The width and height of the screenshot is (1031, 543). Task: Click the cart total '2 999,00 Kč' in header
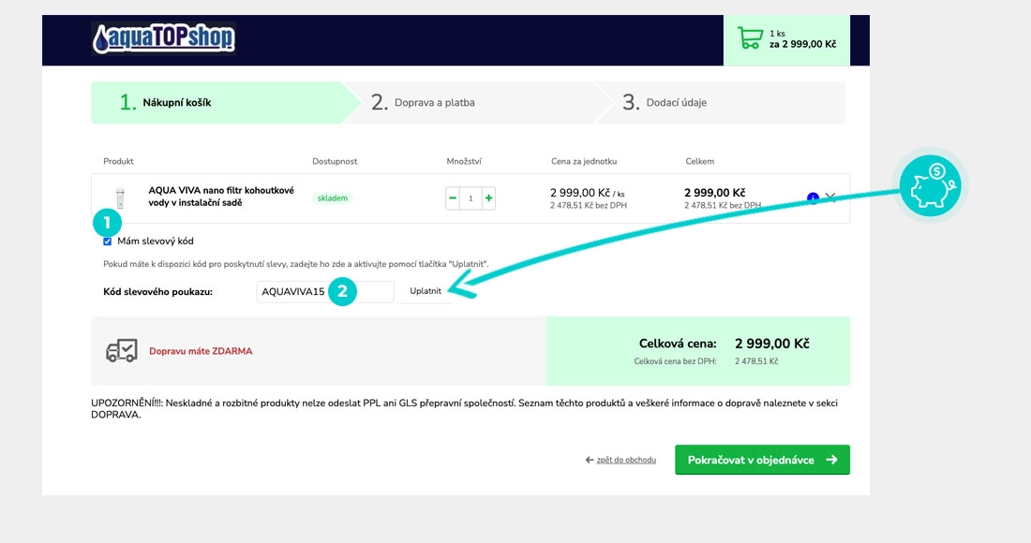coord(802,44)
